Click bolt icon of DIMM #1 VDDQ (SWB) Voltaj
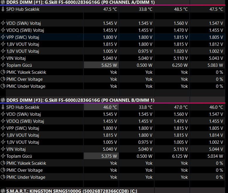Viewport: 228px width, 193px height. 3,30
